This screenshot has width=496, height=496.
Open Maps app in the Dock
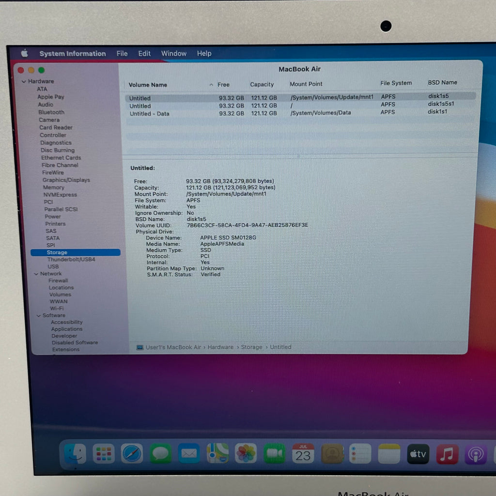tap(217, 453)
